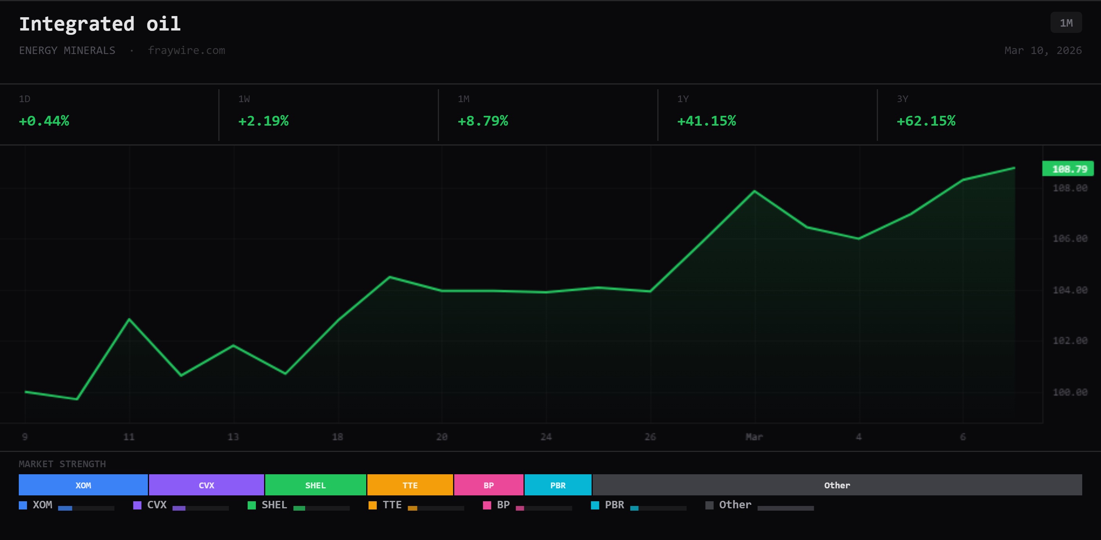Click the blue XOM legend swatch
The height and width of the screenshot is (540, 1101).
click(x=23, y=505)
